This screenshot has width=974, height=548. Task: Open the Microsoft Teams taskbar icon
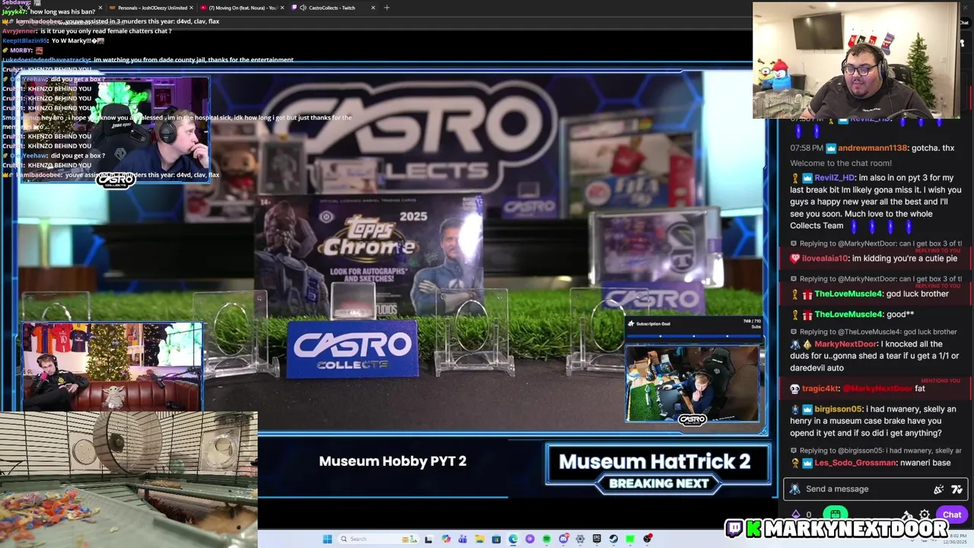[x=463, y=539]
